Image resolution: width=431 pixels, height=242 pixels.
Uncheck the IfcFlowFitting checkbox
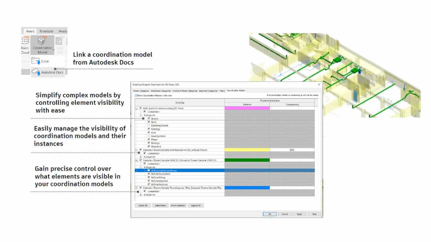click(x=148, y=177)
